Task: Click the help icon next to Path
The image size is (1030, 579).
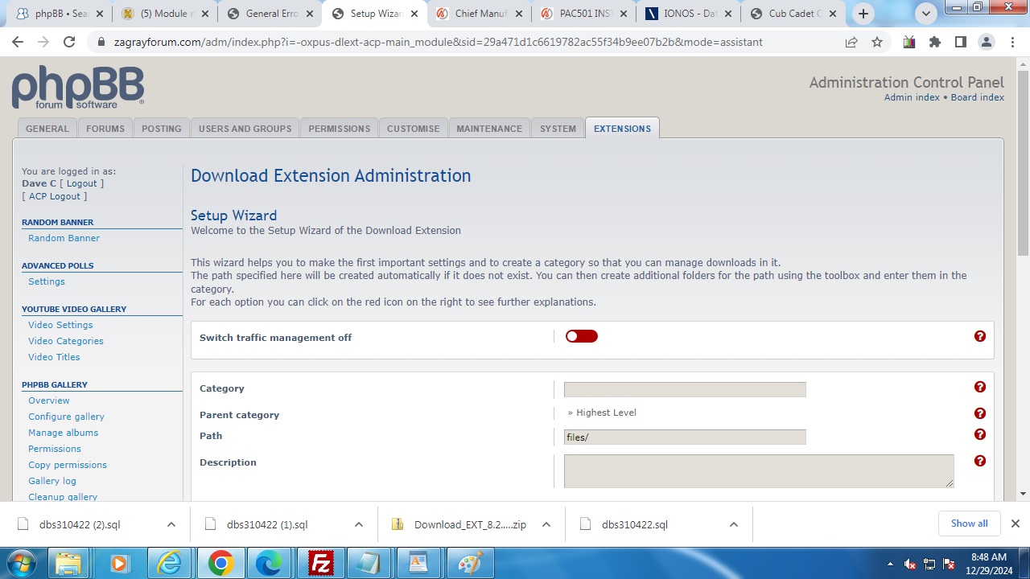Action: coord(979,434)
